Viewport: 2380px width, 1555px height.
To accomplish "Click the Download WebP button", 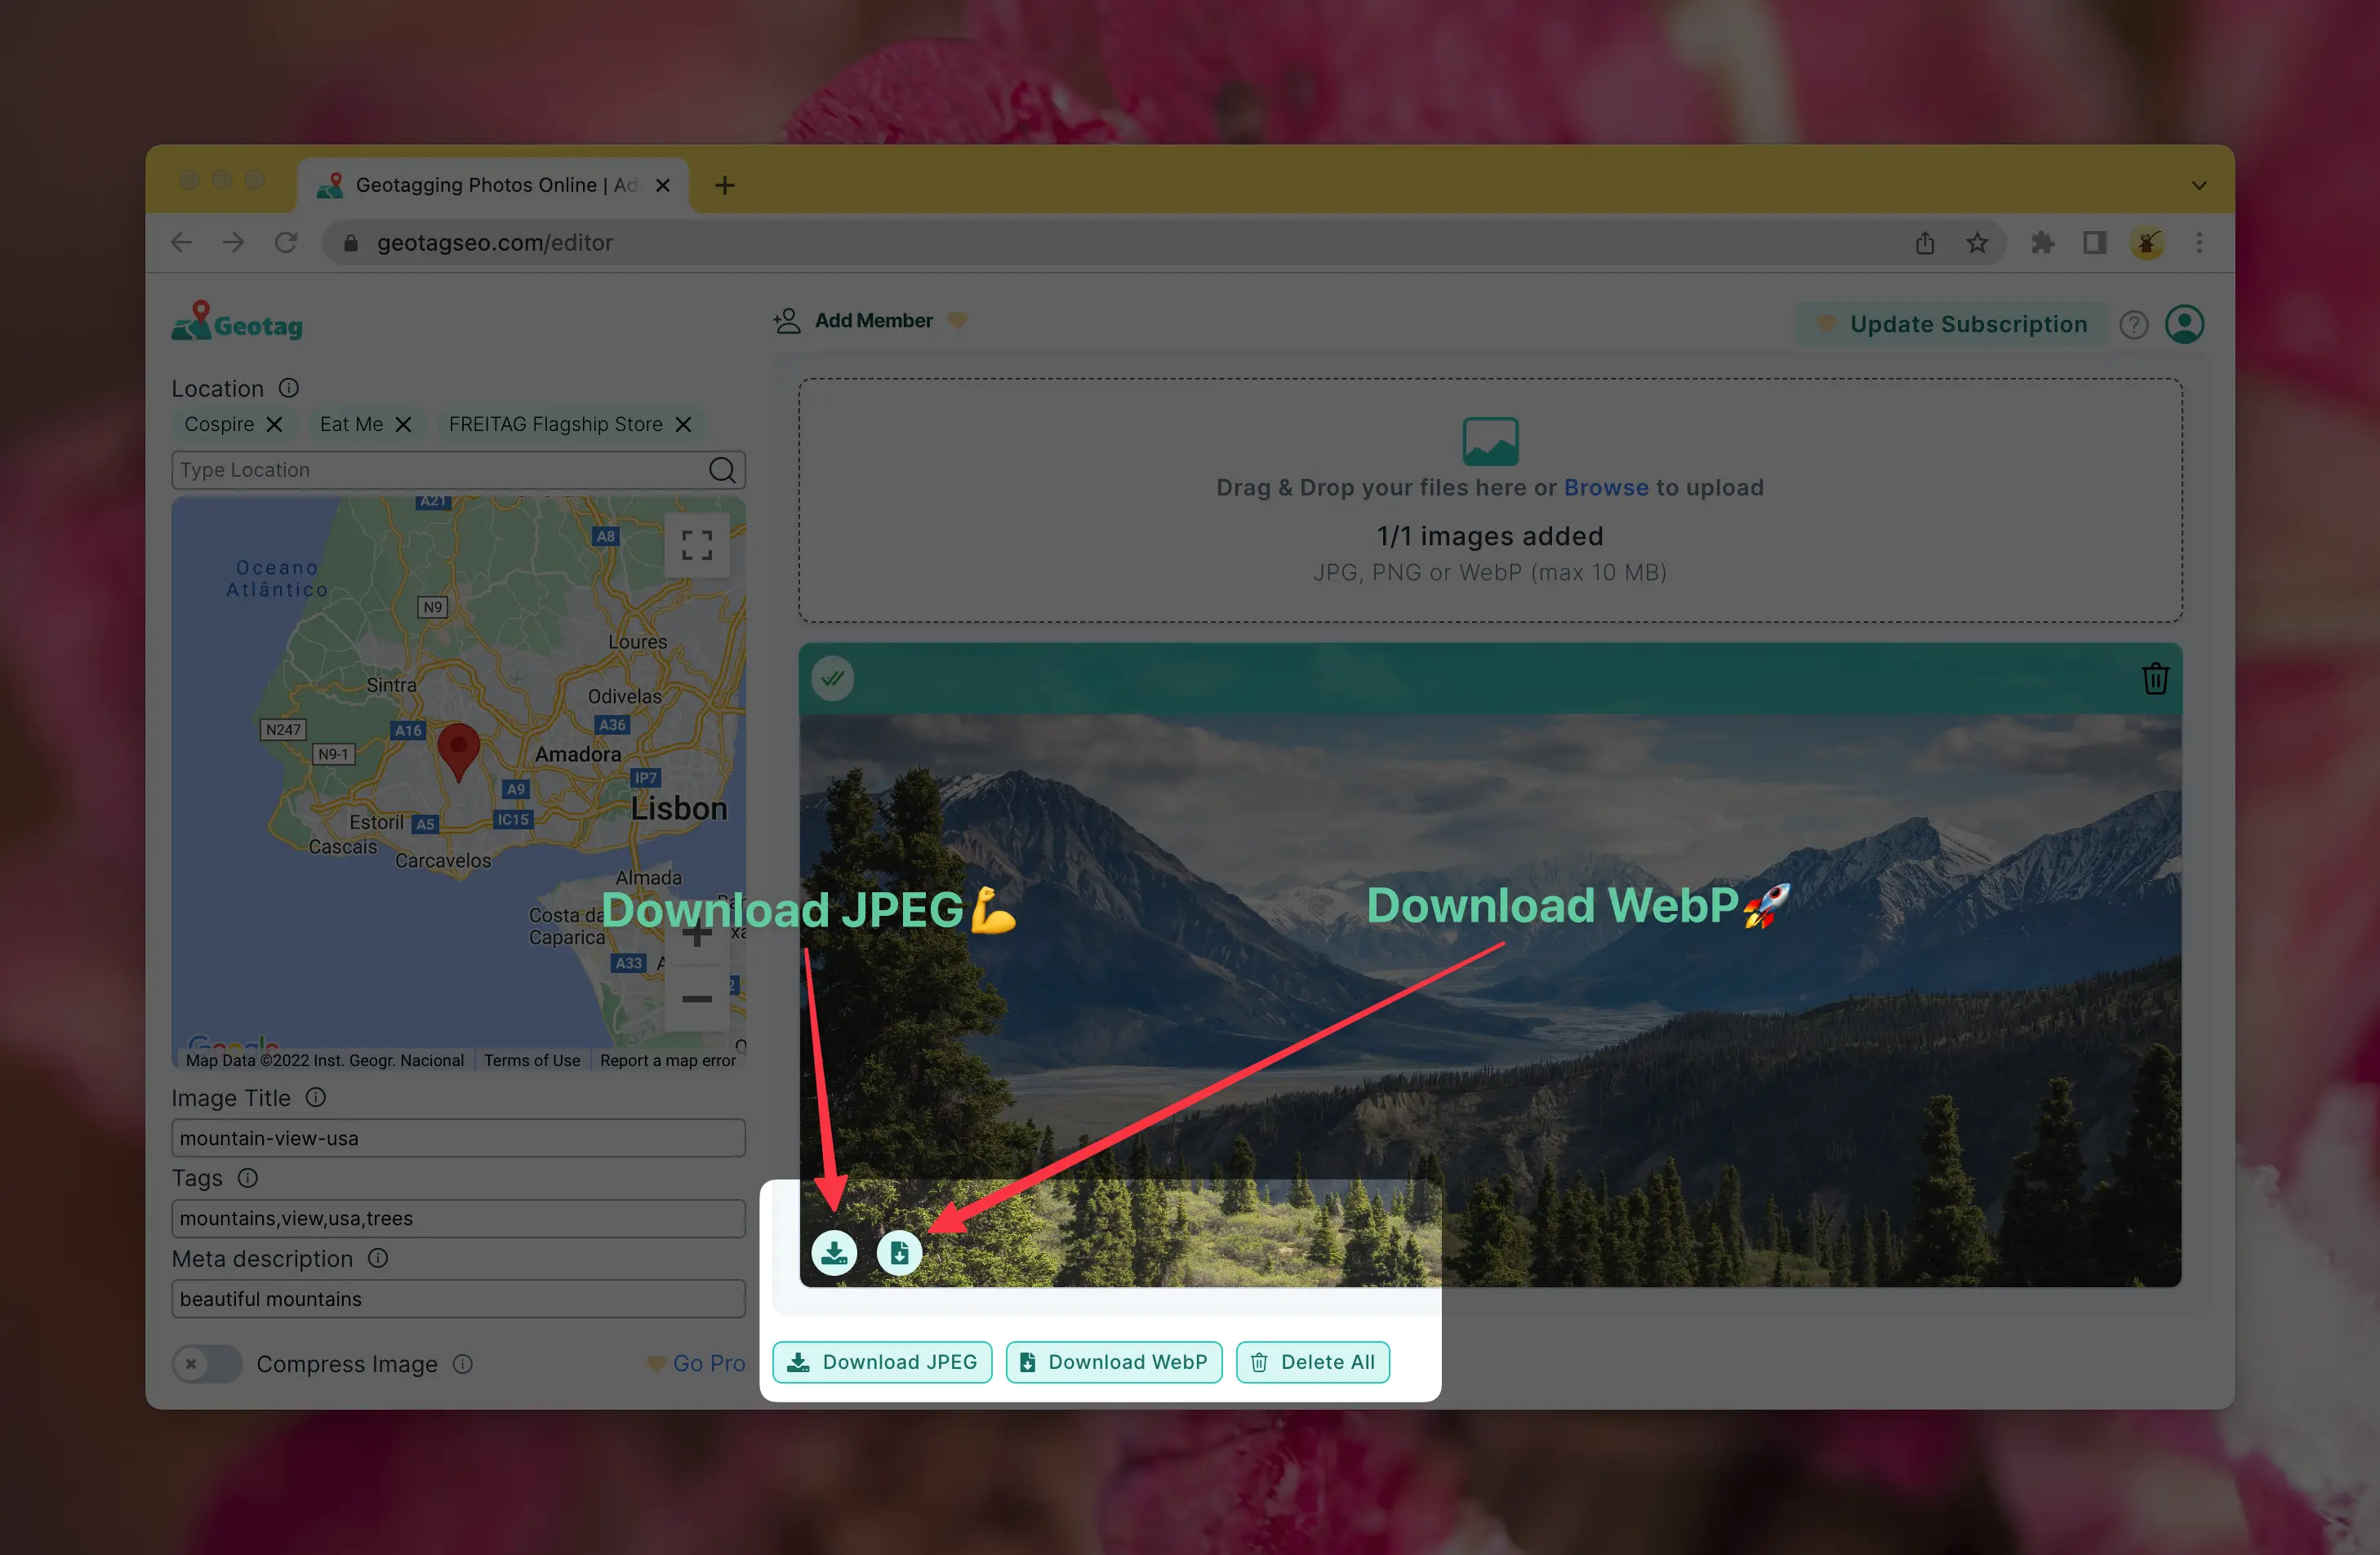I will point(1113,1361).
